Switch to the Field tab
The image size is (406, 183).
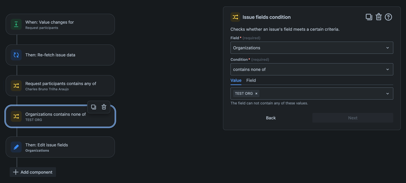point(251,80)
